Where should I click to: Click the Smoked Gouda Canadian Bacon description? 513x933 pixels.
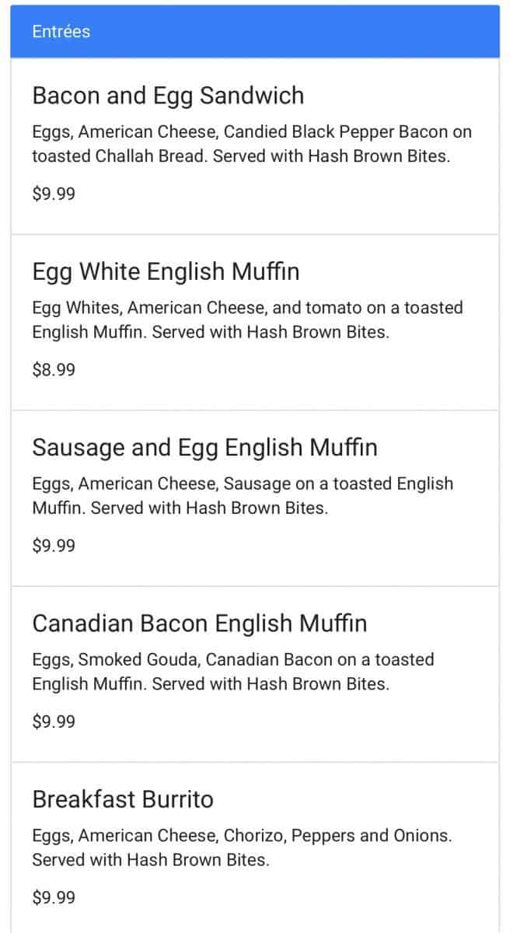232,671
